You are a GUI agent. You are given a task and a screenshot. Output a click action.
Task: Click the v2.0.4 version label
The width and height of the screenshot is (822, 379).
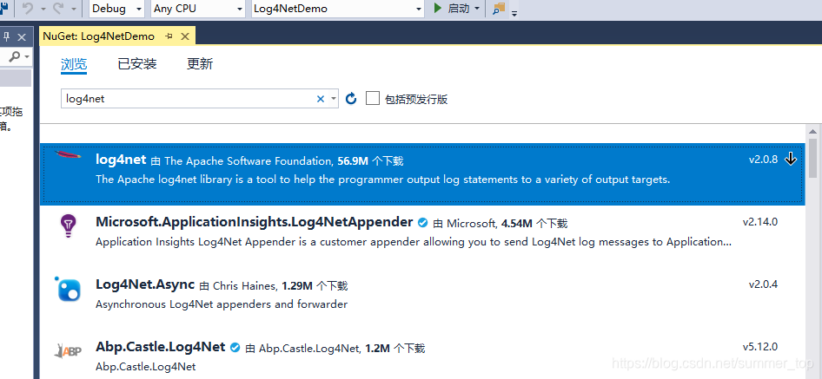click(763, 284)
